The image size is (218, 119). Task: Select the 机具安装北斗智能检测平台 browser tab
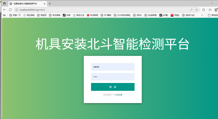click(x=28, y=4)
